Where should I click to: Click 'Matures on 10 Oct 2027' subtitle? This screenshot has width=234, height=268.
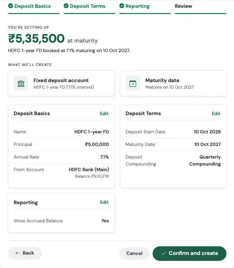[x=170, y=87]
